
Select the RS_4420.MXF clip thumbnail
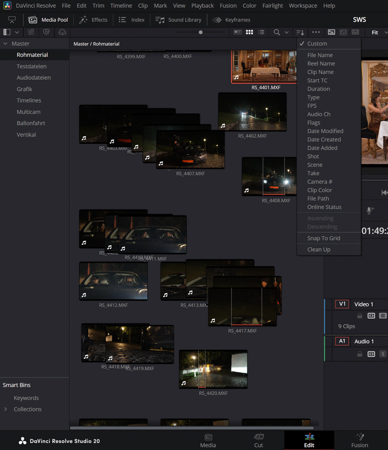pyautogui.click(x=213, y=369)
